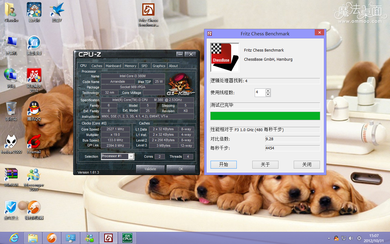Image resolution: width=390 pixels, height=244 pixels.
Task: Click the Fritz Chess Benchmark title bar icon
Action: pyautogui.click(x=210, y=34)
